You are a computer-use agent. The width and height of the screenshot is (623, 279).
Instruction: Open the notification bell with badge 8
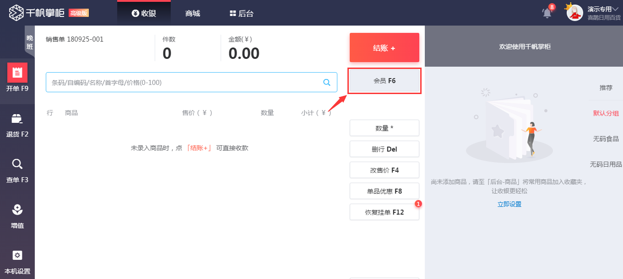pos(547,12)
